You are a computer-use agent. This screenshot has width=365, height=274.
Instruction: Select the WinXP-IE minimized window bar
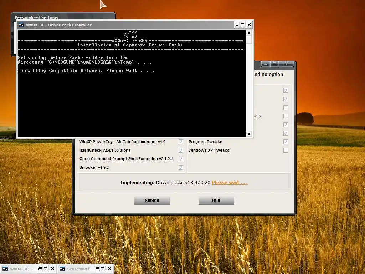tap(28, 269)
